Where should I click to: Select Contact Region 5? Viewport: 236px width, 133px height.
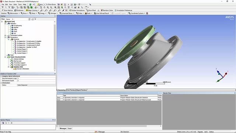(x=22, y=49)
